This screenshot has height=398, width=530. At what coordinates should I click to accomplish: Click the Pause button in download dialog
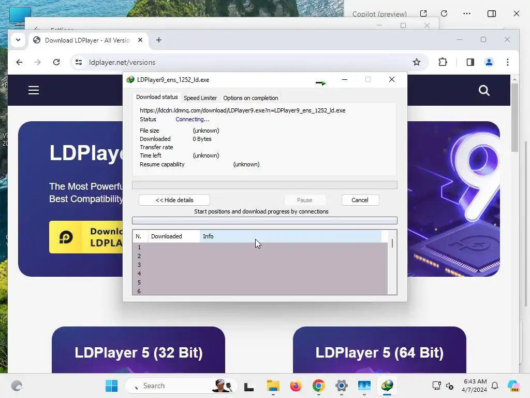click(x=304, y=200)
